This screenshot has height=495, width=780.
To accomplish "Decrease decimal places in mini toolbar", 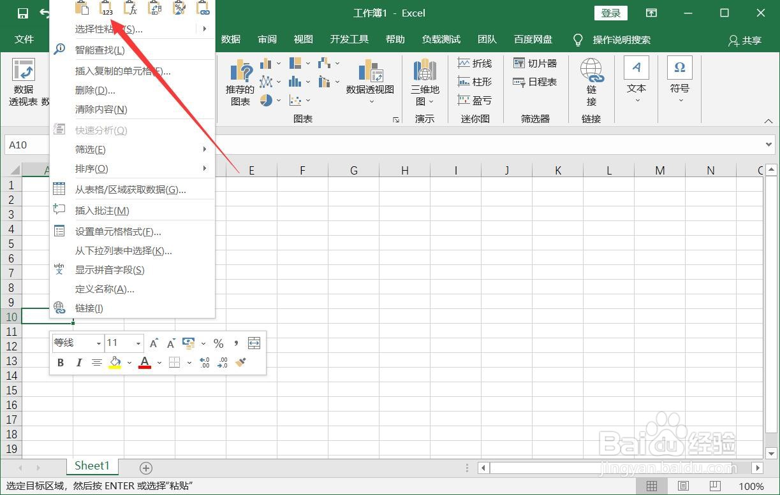I will 223,362.
